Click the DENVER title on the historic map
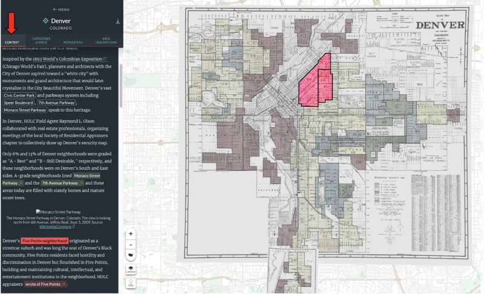This screenshot has width=484, height=294. coord(440,25)
